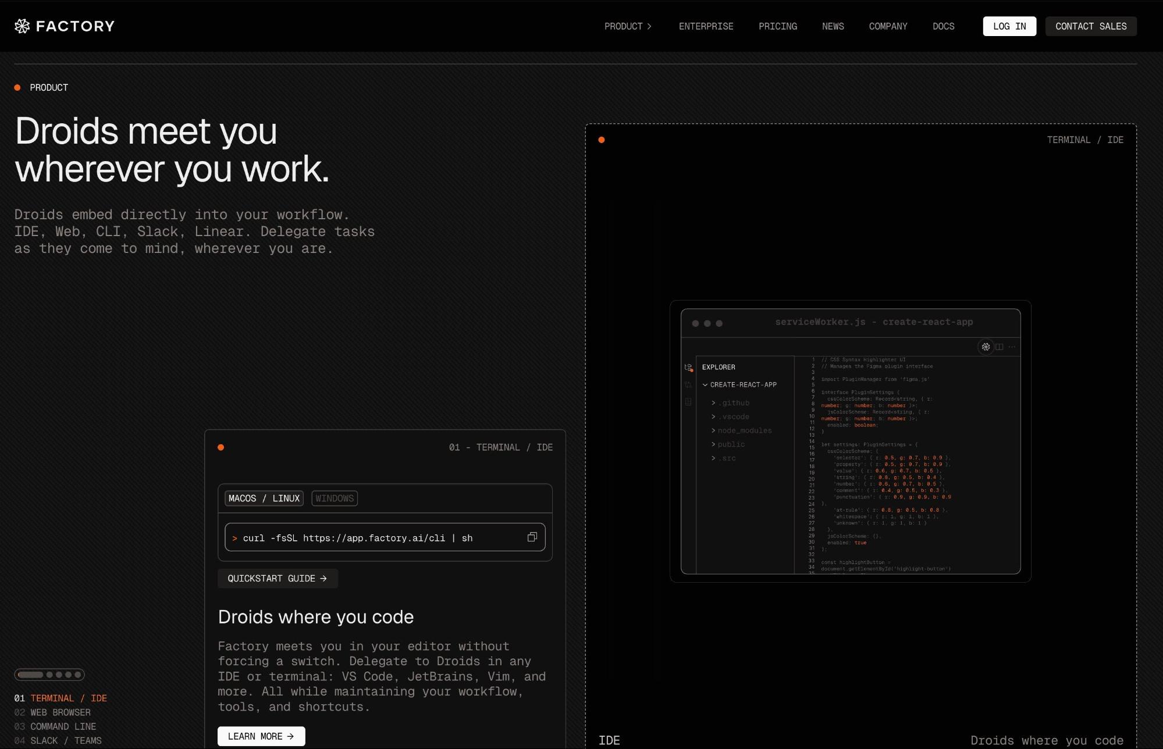The width and height of the screenshot is (1163, 749).
Task: Click the CONTACT SALES button
Action: click(x=1090, y=26)
